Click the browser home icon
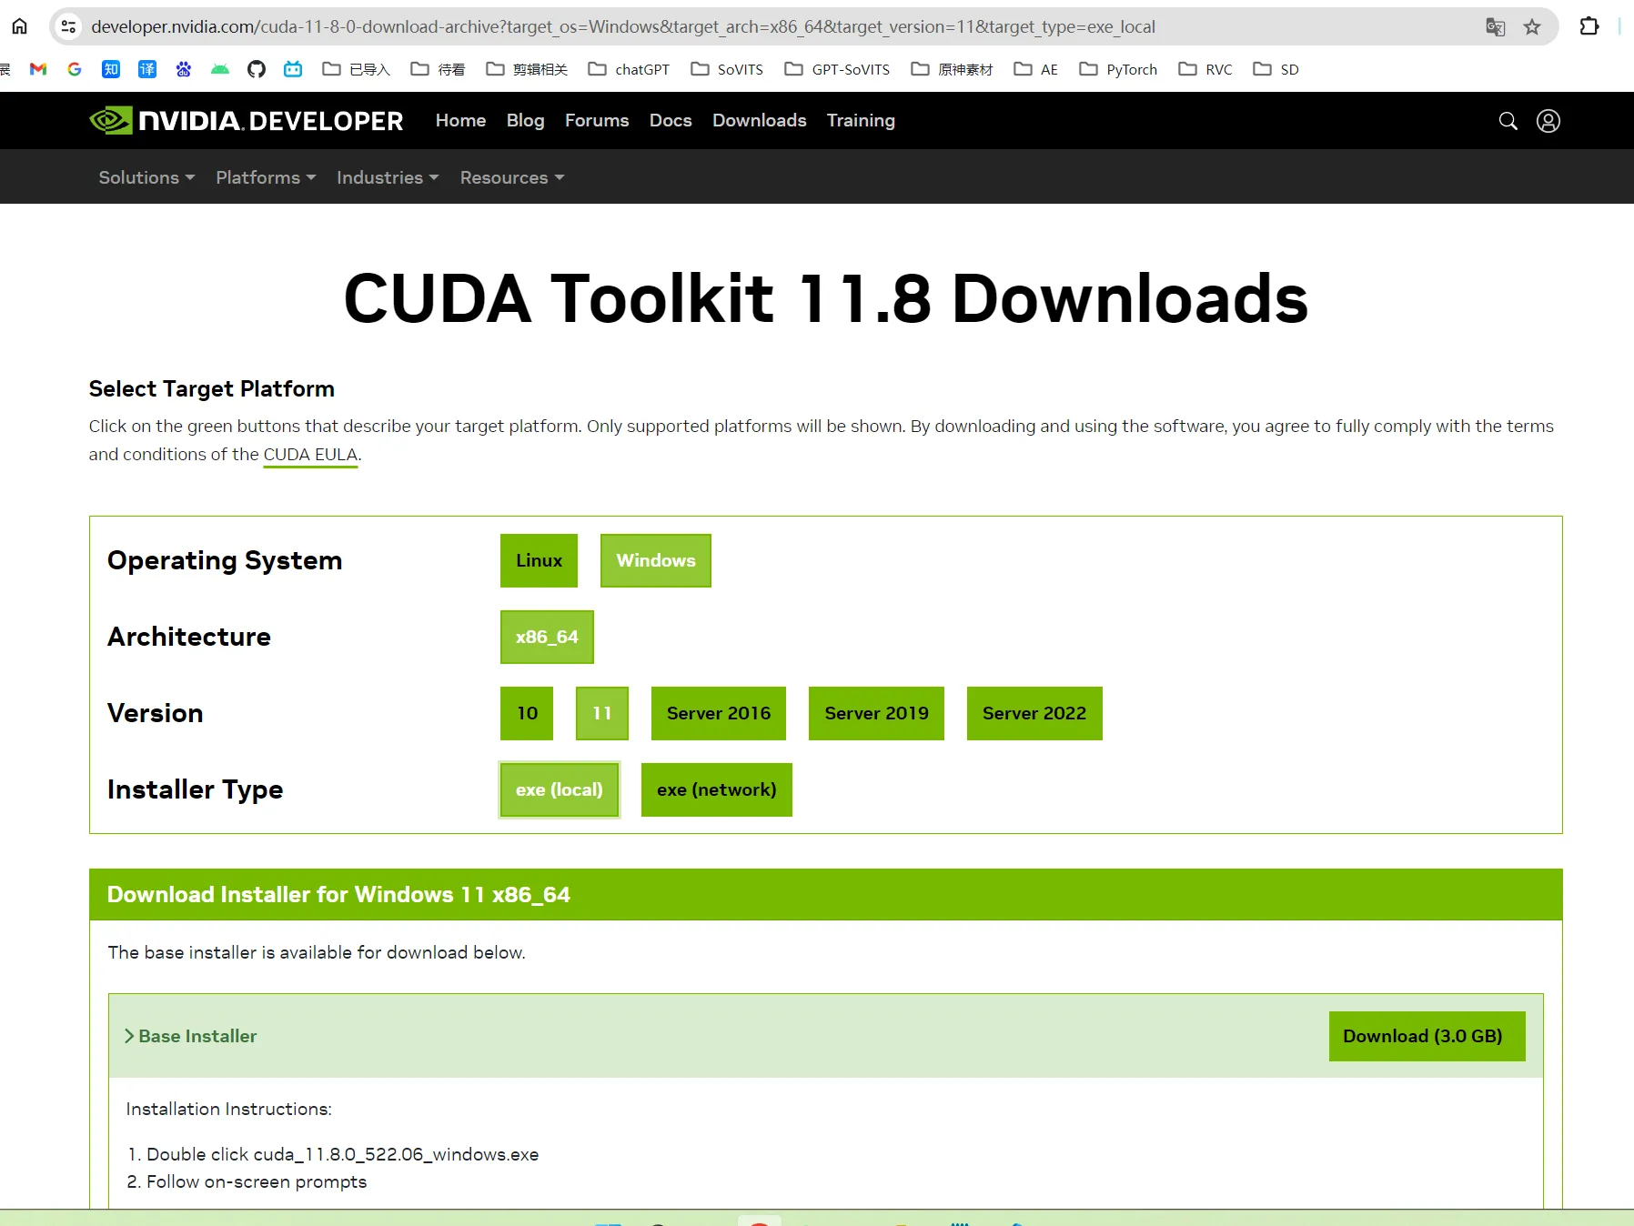 (x=19, y=26)
